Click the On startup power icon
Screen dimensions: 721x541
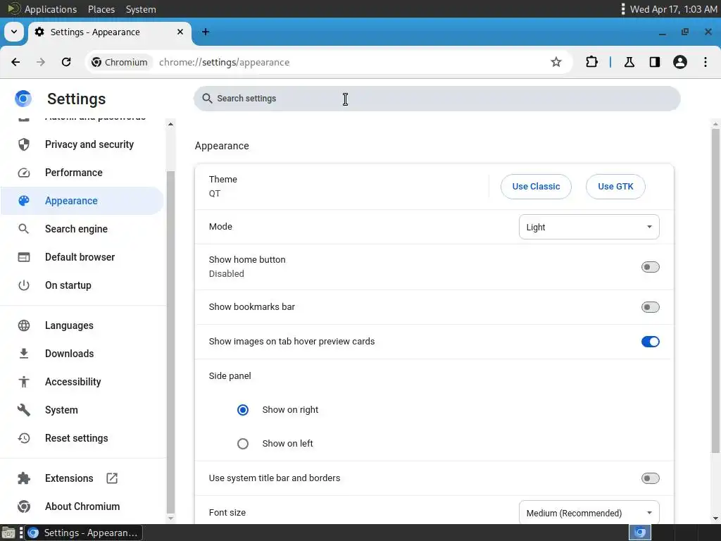tap(24, 285)
